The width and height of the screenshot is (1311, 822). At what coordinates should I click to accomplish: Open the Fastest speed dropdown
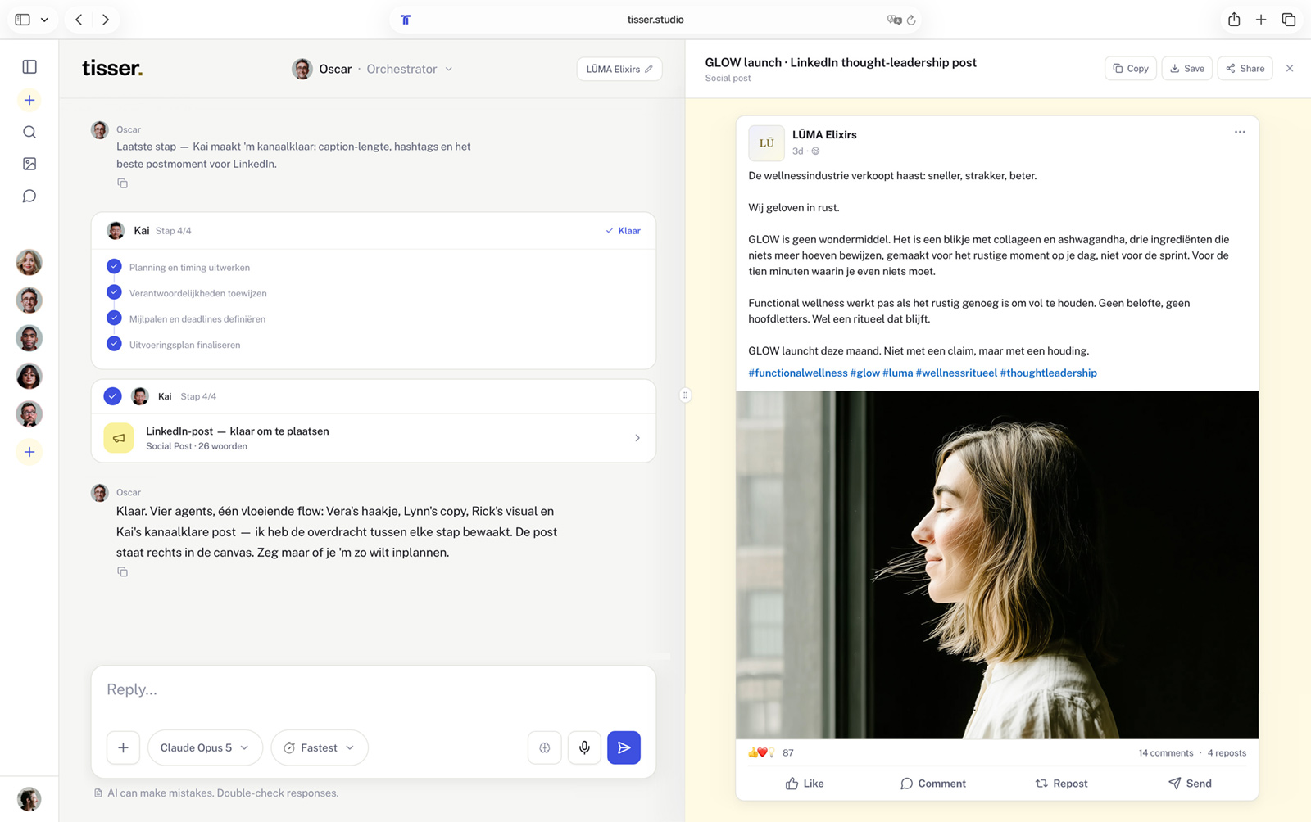point(320,747)
